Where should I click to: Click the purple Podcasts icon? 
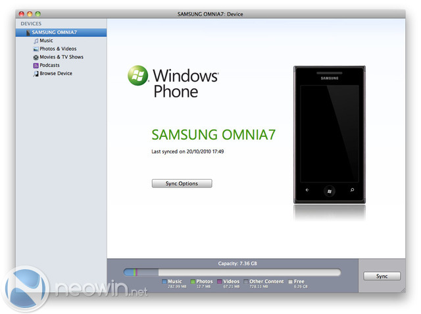click(36, 65)
